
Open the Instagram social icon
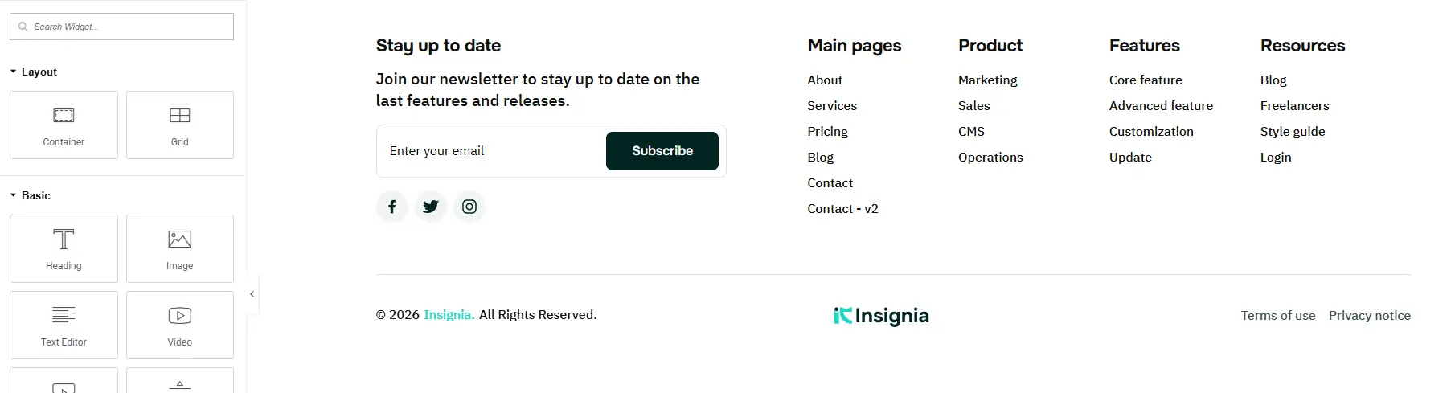click(469, 207)
